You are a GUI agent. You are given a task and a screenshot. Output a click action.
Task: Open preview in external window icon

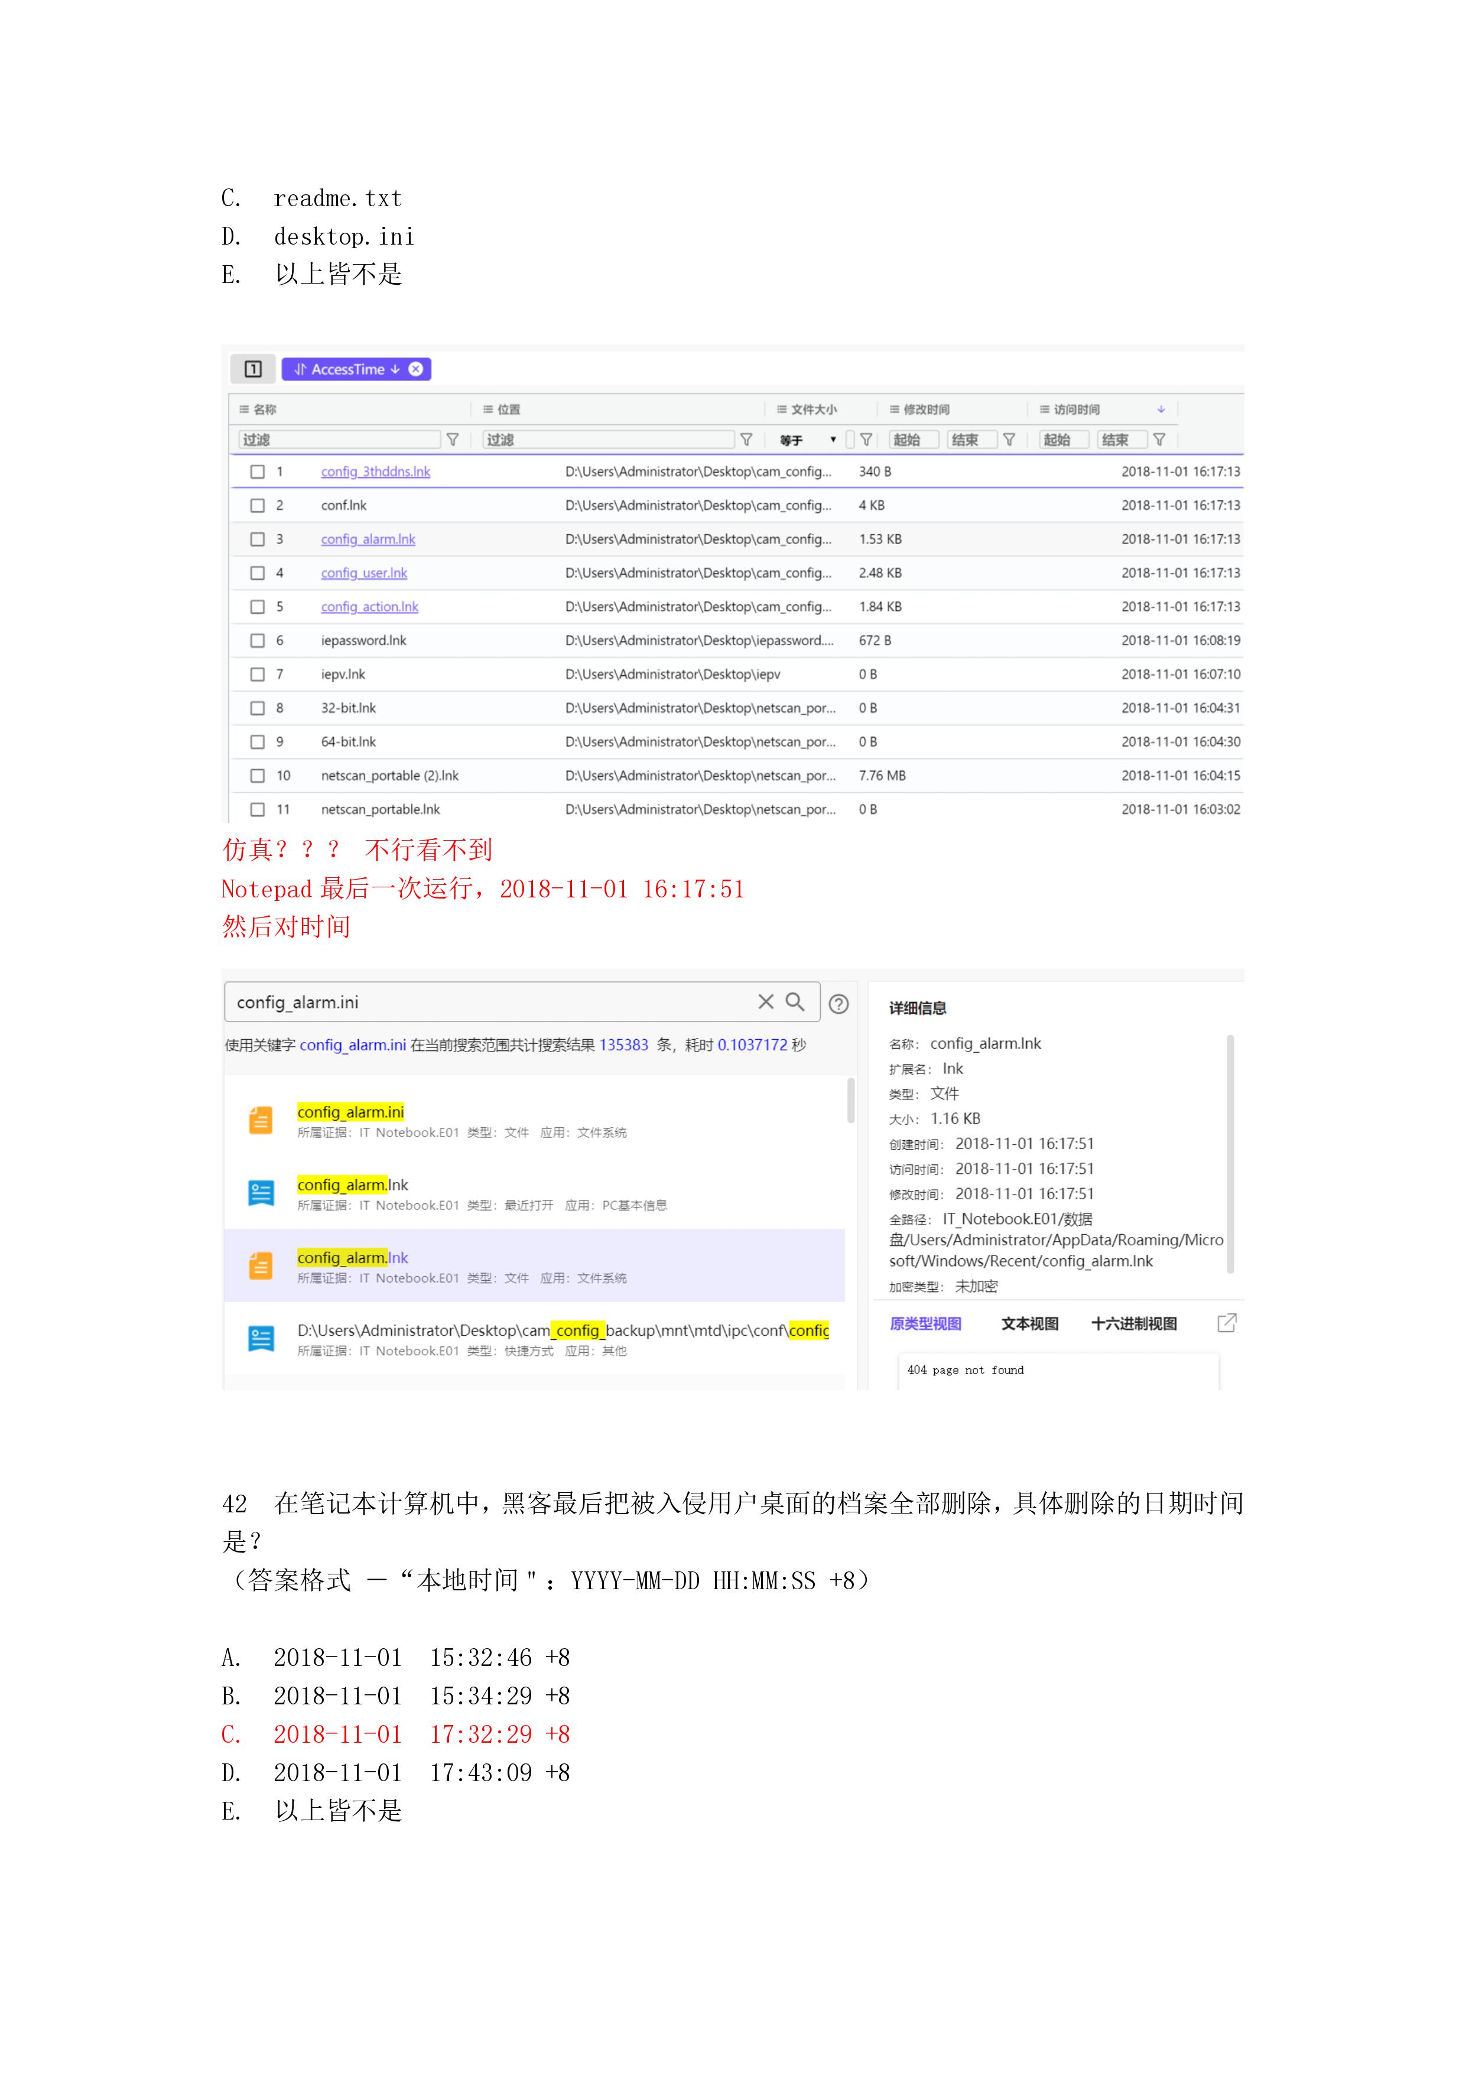(x=1227, y=1324)
